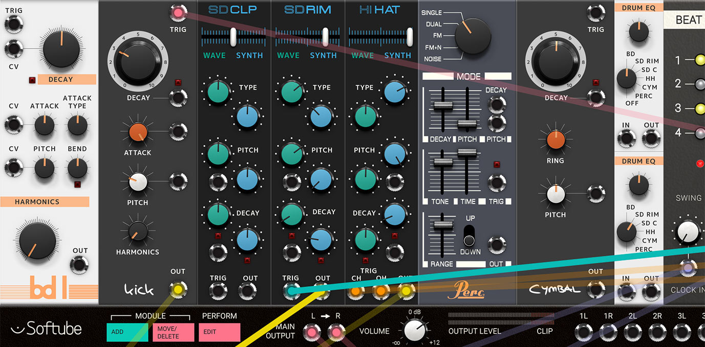Click the main output L jack
The height and width of the screenshot is (347, 705).
[310, 333]
